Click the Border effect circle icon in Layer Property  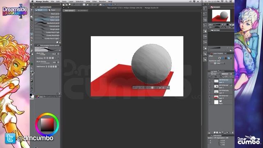click(219, 58)
